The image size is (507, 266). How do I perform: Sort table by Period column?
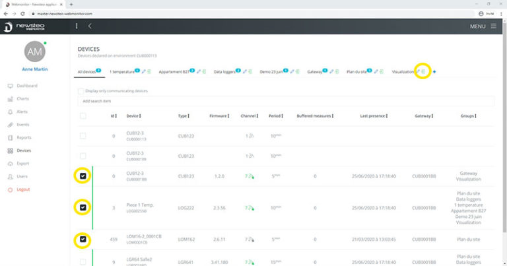click(x=276, y=116)
